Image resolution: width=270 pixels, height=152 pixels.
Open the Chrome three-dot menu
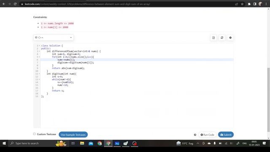(x=266, y=4)
